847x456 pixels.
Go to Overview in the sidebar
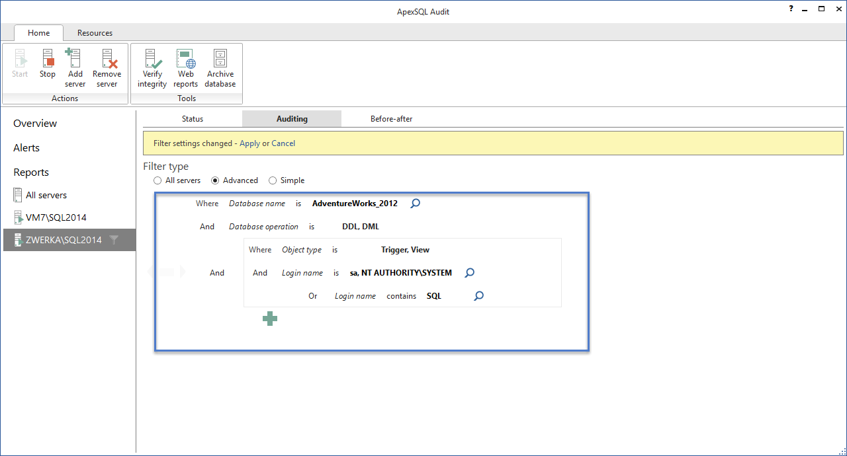35,124
